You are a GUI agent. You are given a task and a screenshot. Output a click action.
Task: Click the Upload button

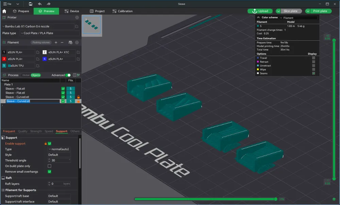(x=260, y=11)
